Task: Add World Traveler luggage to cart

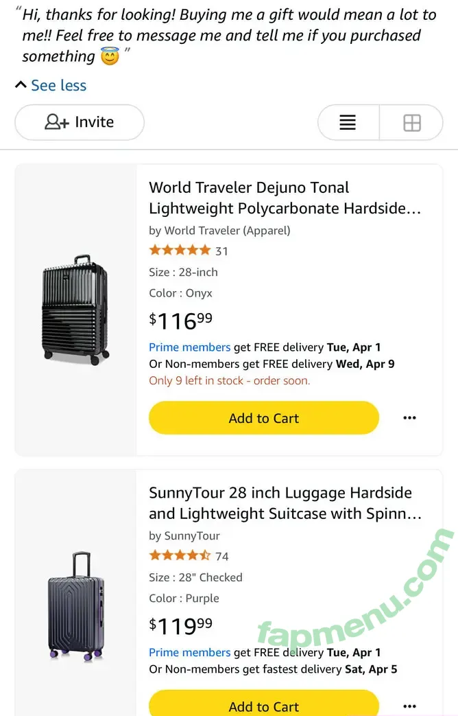Action: click(x=264, y=418)
